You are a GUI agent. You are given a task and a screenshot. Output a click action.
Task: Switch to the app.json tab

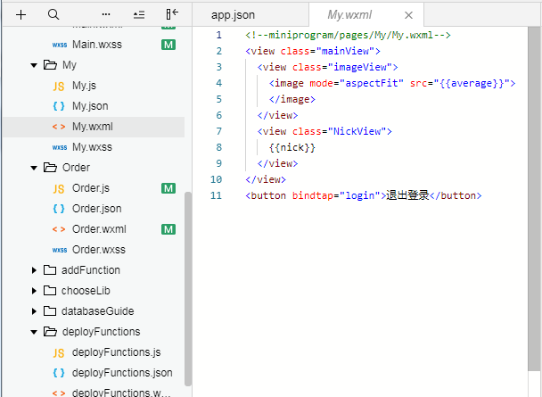click(250, 15)
